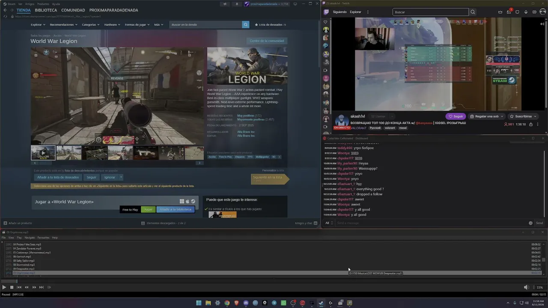Image resolution: width=548 pixels, height=308 pixels.
Task: Open the Favourites menu in media player
Action: [43, 238]
